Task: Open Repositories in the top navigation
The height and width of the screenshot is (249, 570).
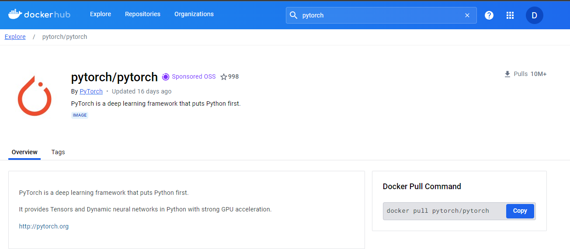Action: click(142, 14)
